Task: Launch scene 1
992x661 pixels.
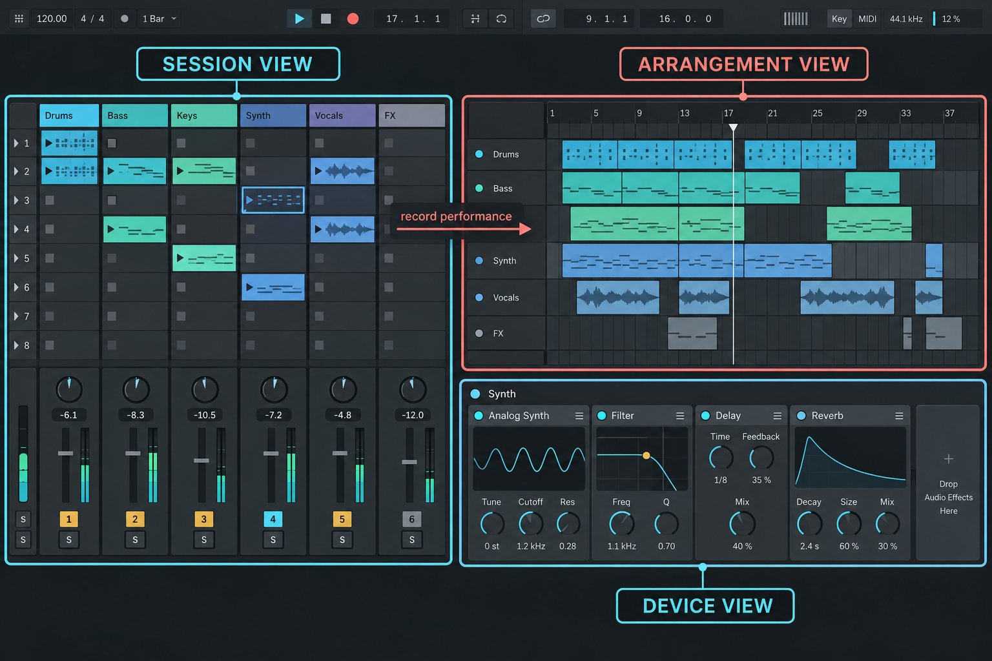Action: (x=16, y=143)
